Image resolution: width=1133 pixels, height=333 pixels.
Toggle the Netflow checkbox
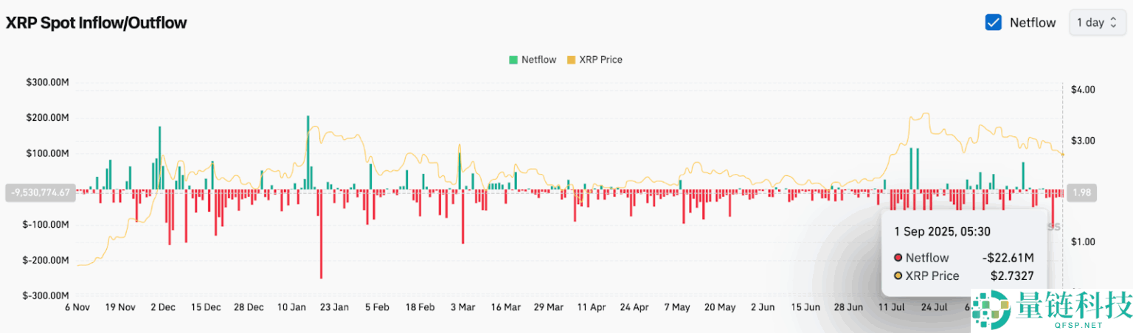993,22
